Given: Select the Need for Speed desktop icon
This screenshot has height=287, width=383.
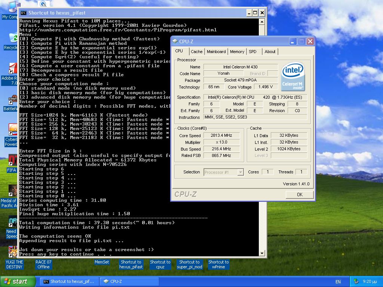Looking at the screenshot, I should click(12, 228).
